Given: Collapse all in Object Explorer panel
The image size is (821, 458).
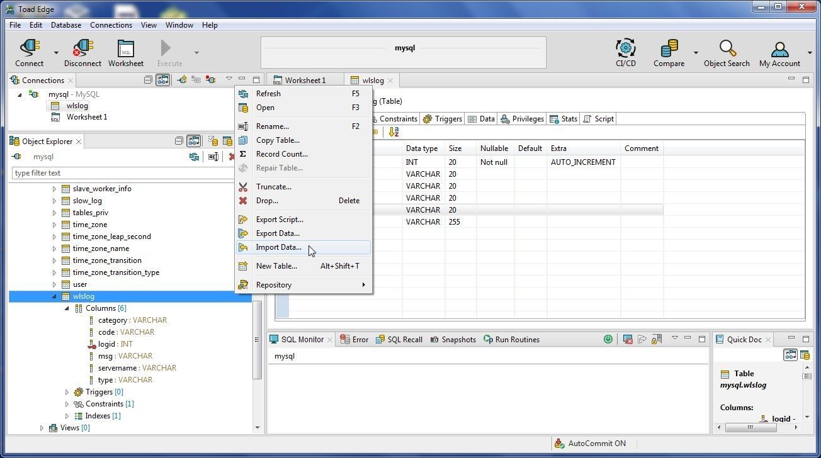Looking at the screenshot, I should point(179,141).
